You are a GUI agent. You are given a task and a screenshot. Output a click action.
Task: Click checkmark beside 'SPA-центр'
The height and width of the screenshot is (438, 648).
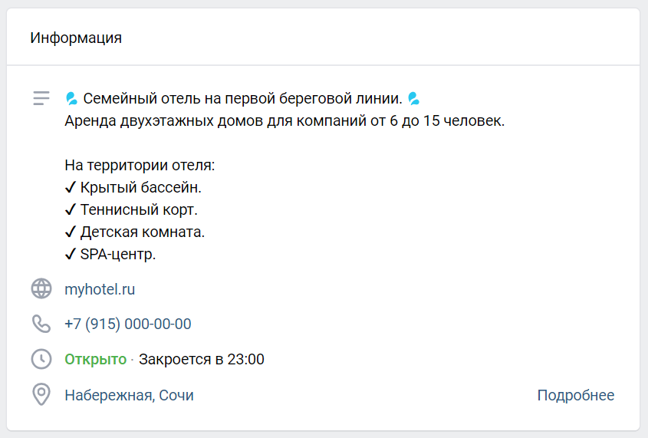tap(71, 254)
